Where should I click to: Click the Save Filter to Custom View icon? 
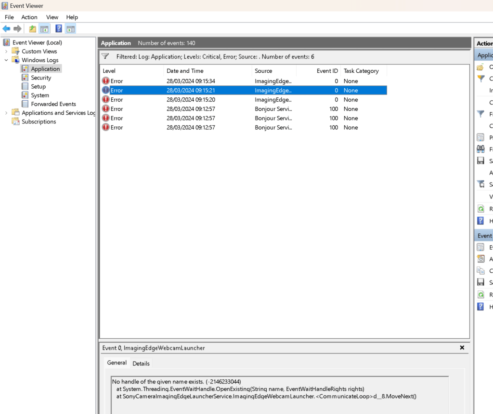(x=481, y=185)
